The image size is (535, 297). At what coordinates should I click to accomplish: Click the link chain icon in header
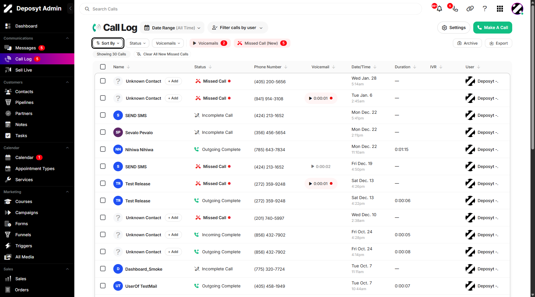[470, 9]
